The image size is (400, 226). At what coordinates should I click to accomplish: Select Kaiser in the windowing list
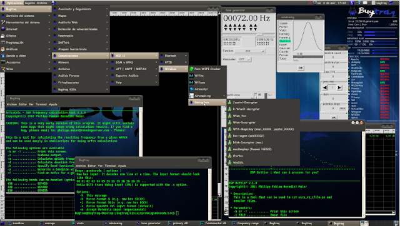(282, 44)
